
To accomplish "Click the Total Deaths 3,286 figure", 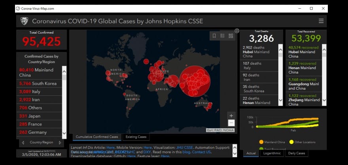I will pos(261,38).
